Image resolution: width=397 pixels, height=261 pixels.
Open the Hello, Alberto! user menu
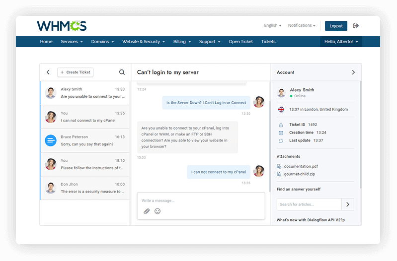[x=341, y=42]
